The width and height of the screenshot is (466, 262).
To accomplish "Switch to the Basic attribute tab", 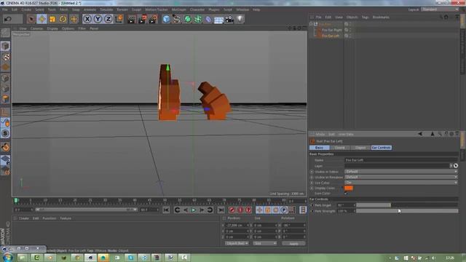I will 319,148.
